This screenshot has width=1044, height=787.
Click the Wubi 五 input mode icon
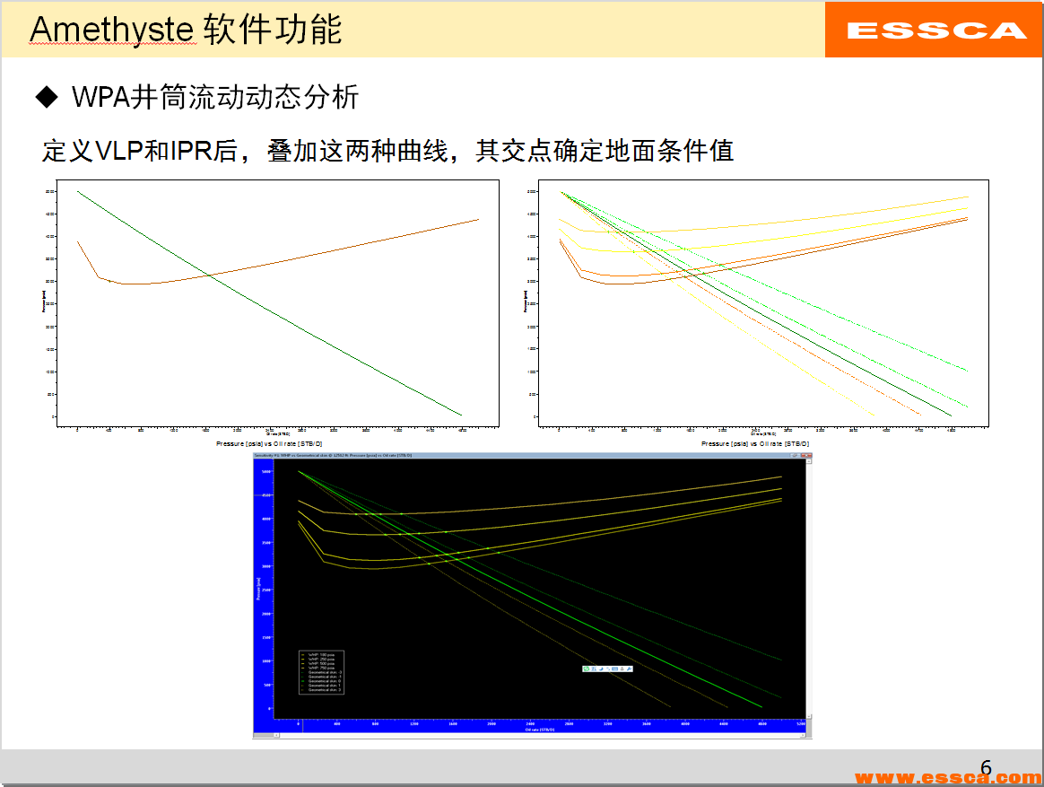pyautogui.click(x=594, y=669)
